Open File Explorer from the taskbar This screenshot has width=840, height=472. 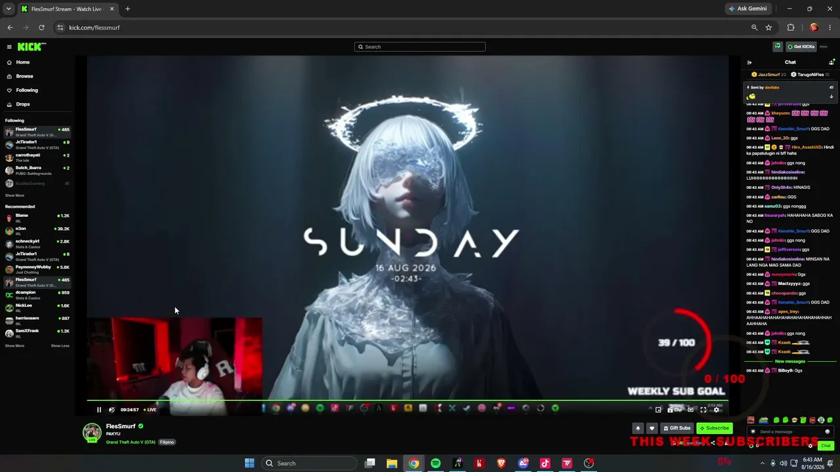(392, 463)
